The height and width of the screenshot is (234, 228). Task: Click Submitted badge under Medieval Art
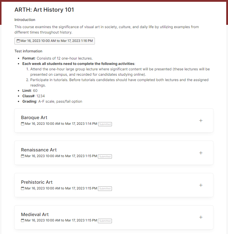105,221
